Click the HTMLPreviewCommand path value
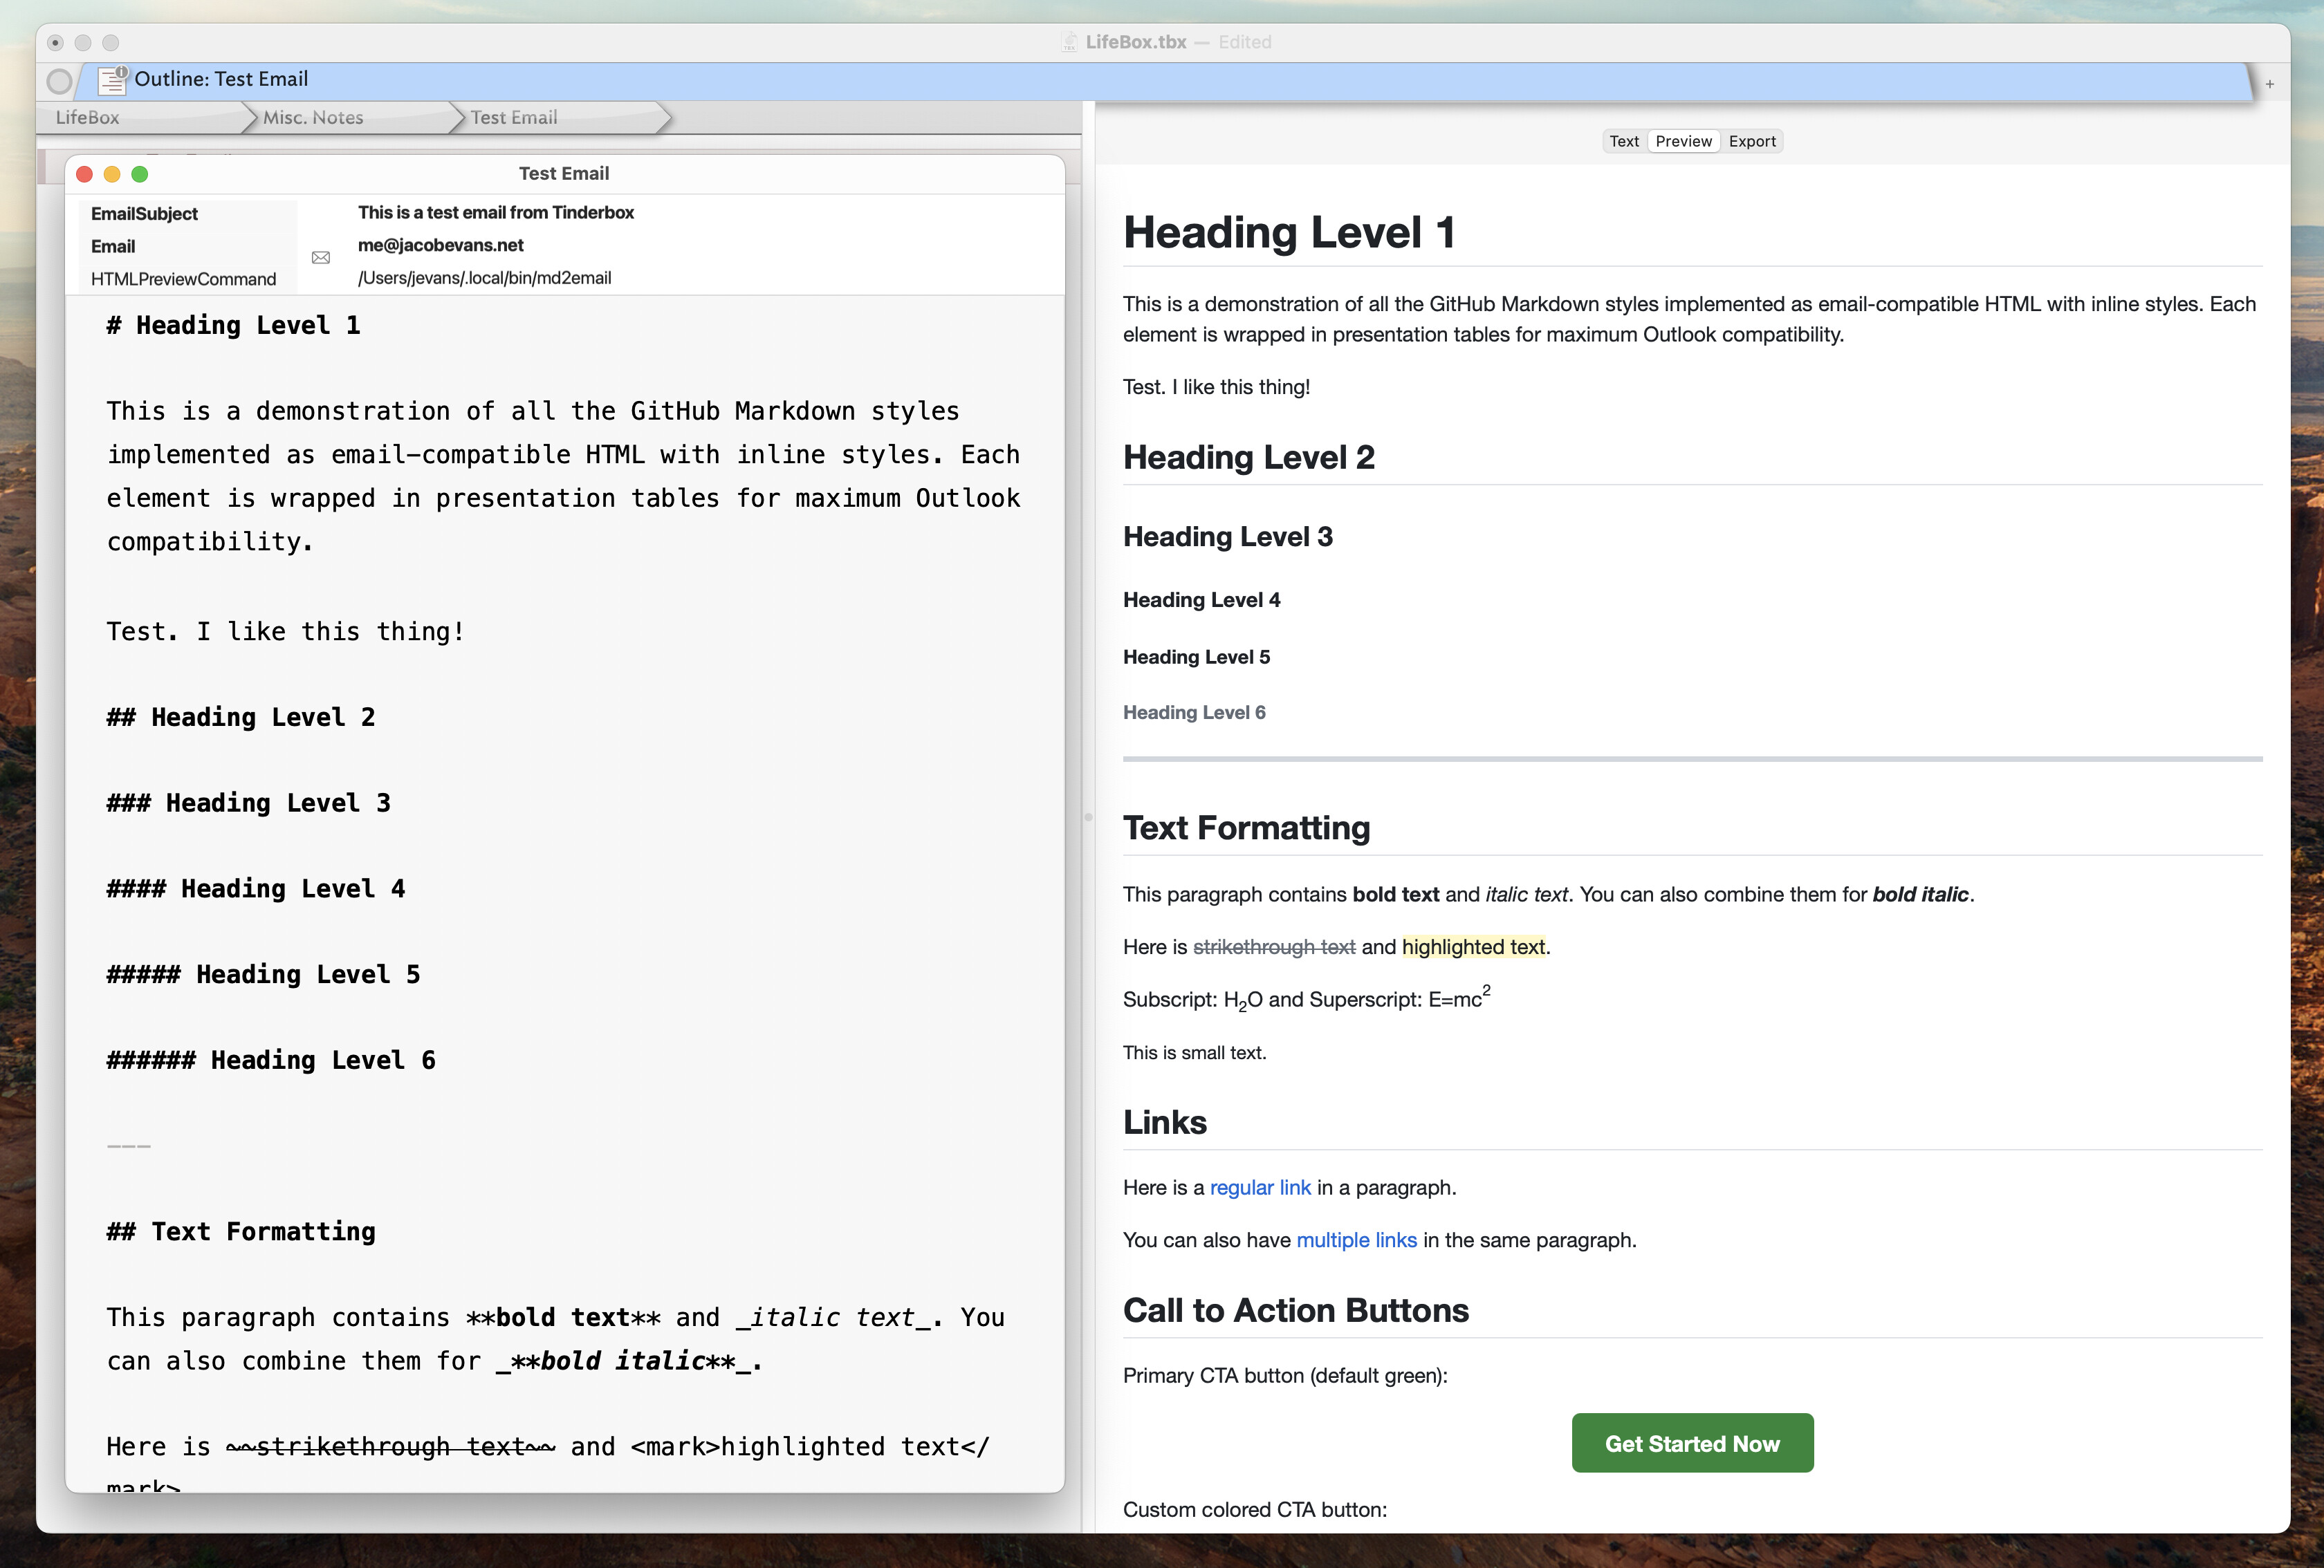 click(485, 278)
